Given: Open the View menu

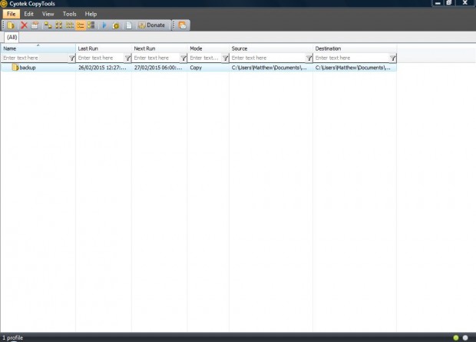Looking at the screenshot, I should coord(48,14).
